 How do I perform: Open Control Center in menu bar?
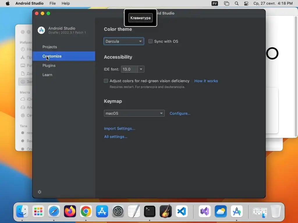click(x=246, y=3)
